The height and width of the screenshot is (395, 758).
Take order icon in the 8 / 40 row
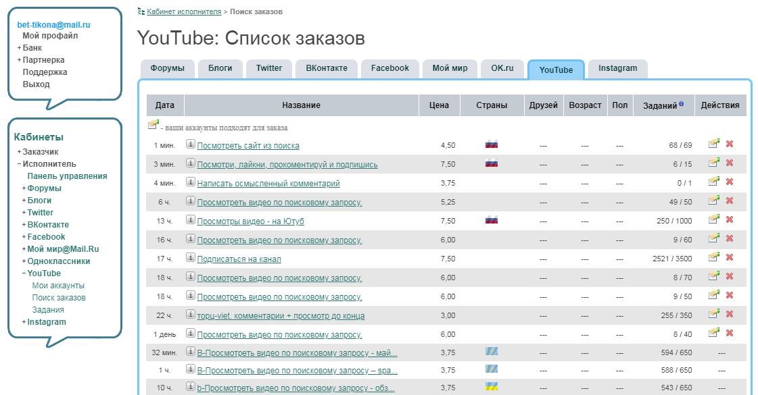click(x=713, y=332)
